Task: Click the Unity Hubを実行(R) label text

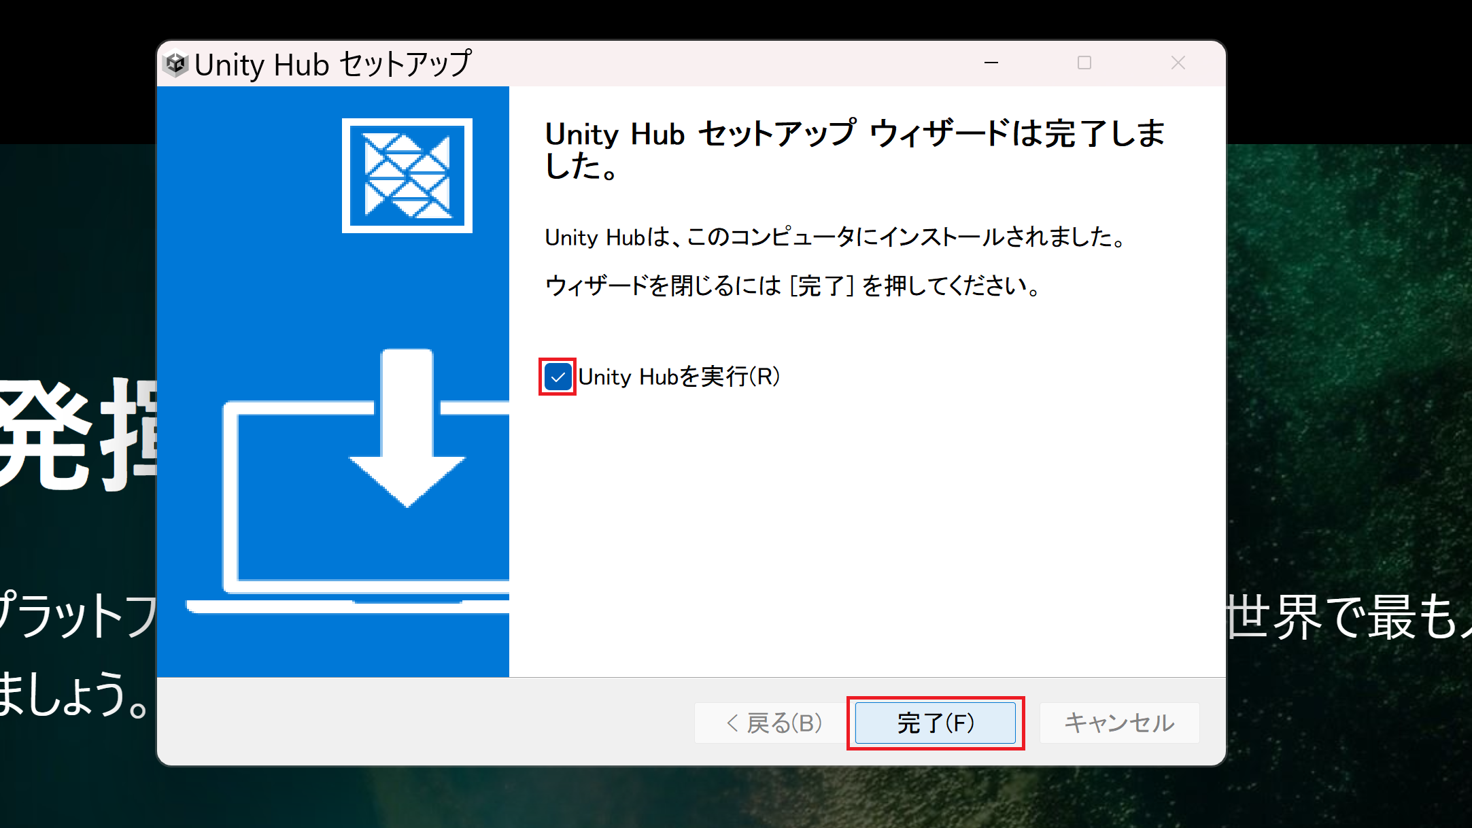Action: click(x=679, y=376)
